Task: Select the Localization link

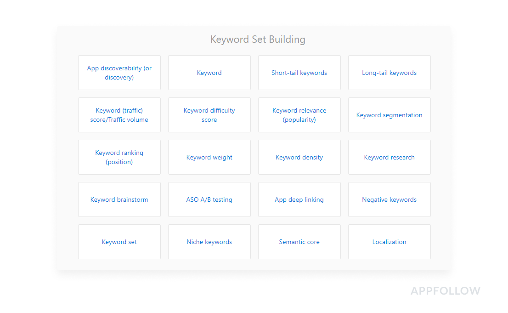Action: click(389, 242)
